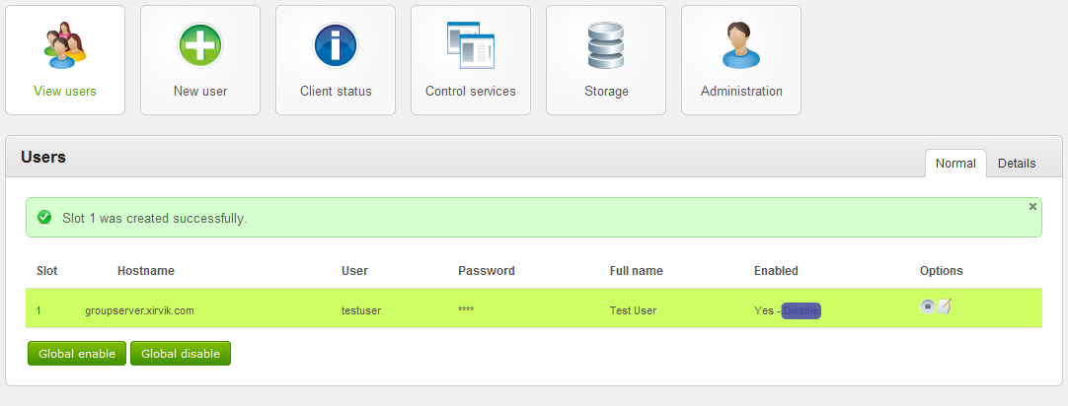
Task: Open the Client status info icon
Action: tap(336, 45)
